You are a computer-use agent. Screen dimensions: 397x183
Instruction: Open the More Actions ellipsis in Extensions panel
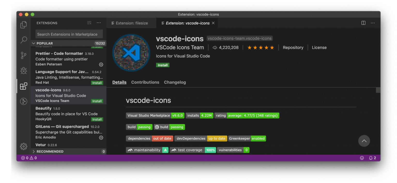pyautogui.click(x=98, y=23)
